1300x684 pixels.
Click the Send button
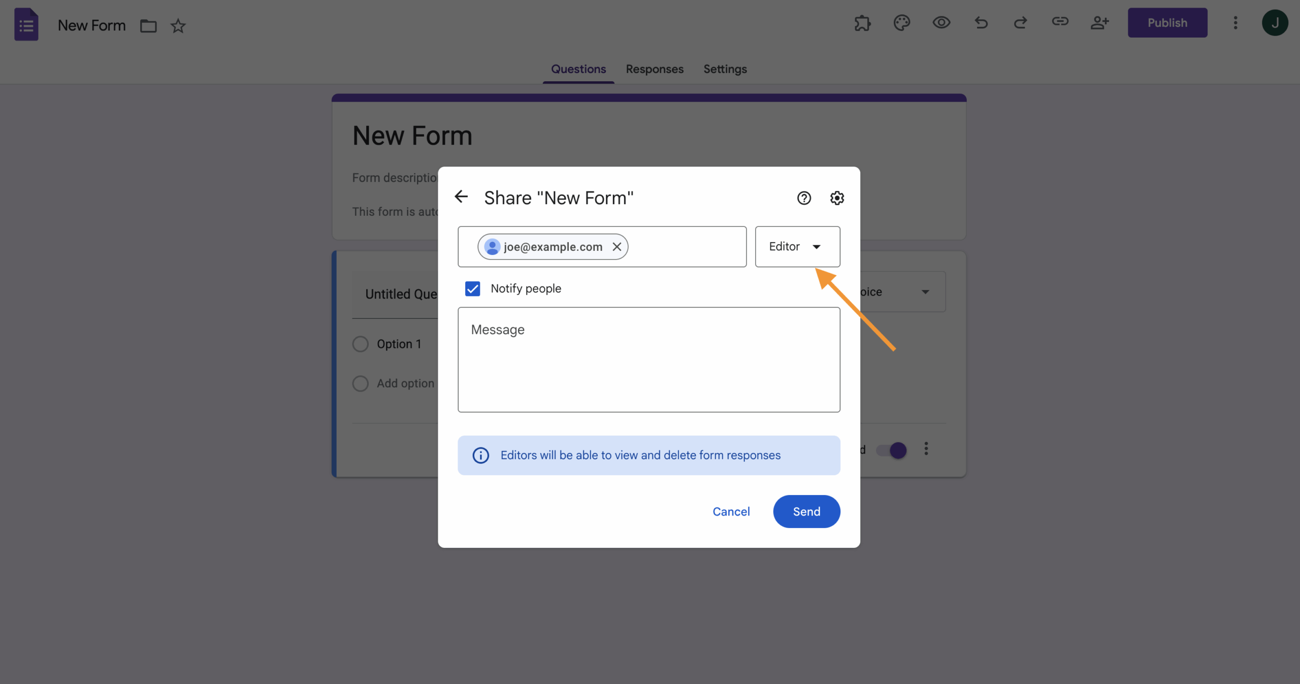click(806, 511)
